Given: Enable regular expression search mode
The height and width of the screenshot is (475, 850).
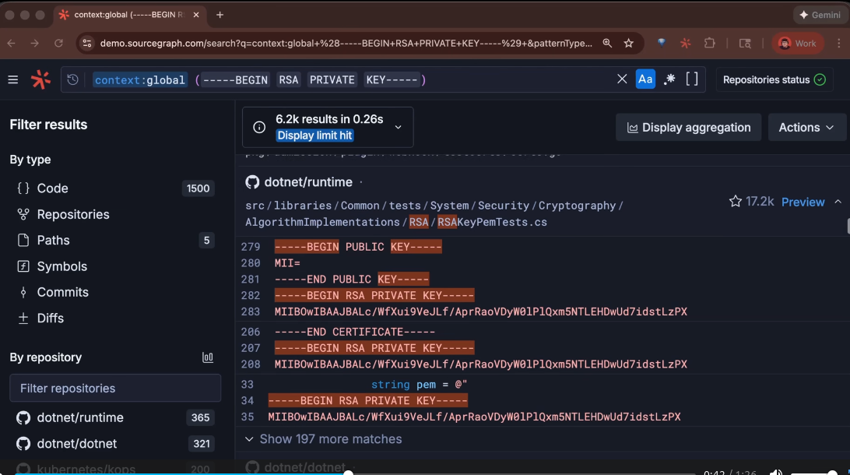Looking at the screenshot, I should click(668, 79).
